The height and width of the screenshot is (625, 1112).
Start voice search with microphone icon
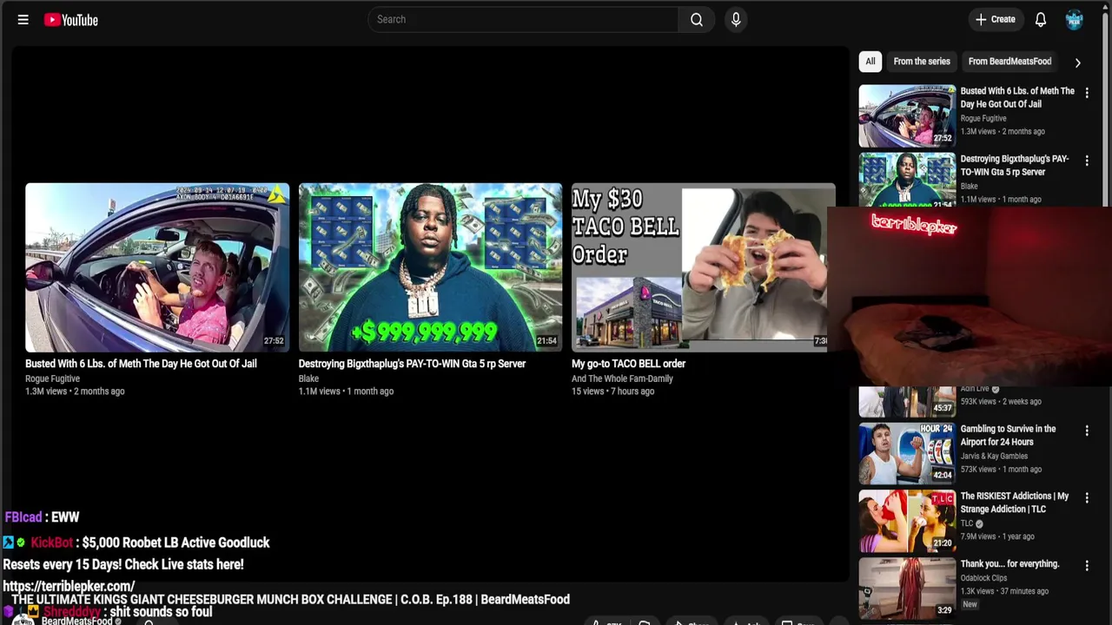click(736, 19)
